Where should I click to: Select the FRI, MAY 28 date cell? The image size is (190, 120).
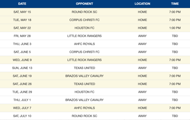tap(22, 36)
